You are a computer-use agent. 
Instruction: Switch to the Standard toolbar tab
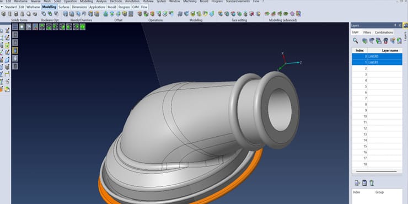10,7
